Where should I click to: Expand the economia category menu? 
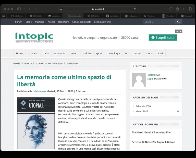coord(60,54)
